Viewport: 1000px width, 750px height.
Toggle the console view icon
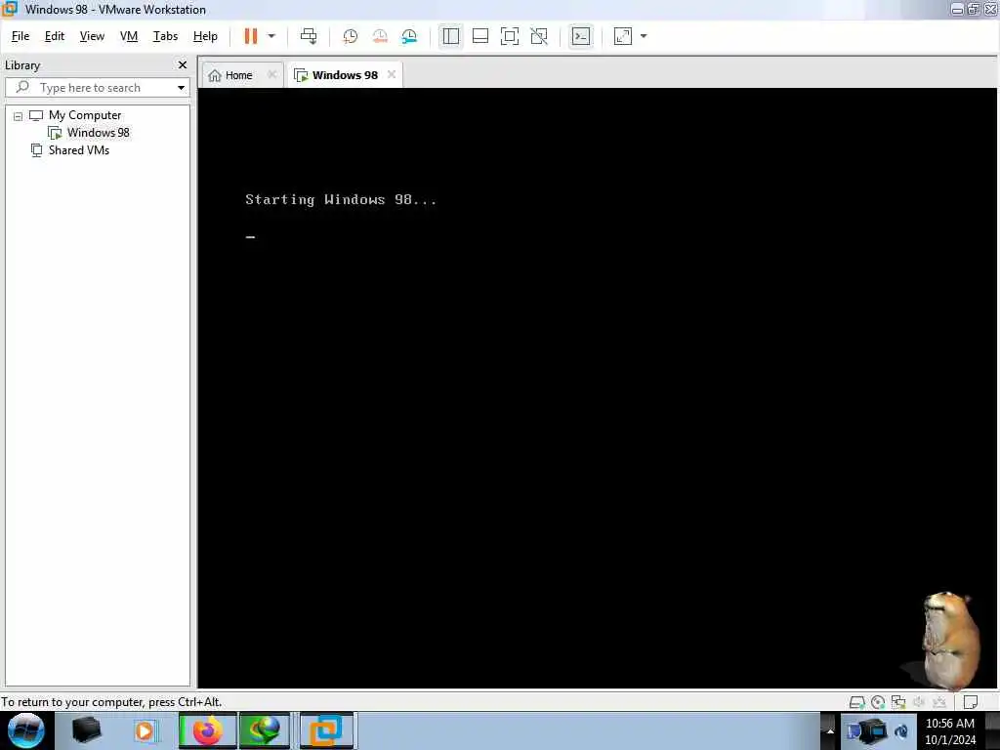tap(581, 36)
